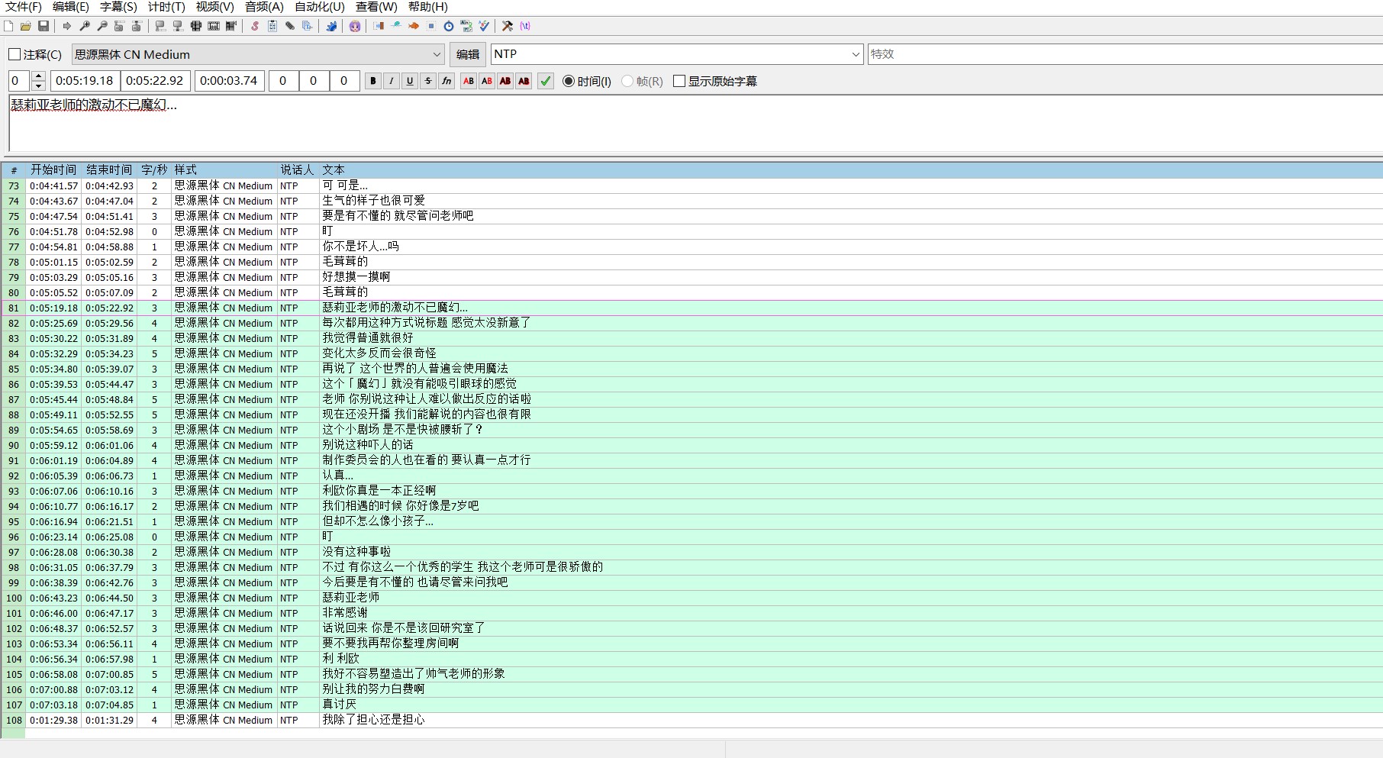This screenshot has width=1383, height=758.
Task: Zoom in the video using magnifier plus
Action: (x=85, y=26)
